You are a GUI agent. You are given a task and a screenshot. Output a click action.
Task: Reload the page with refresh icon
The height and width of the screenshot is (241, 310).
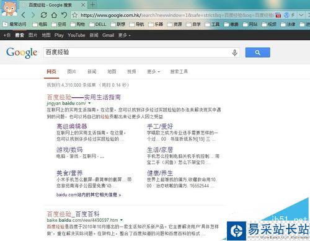(x=43, y=15)
